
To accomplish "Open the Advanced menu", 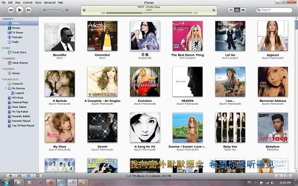I will click(x=49, y=2).
